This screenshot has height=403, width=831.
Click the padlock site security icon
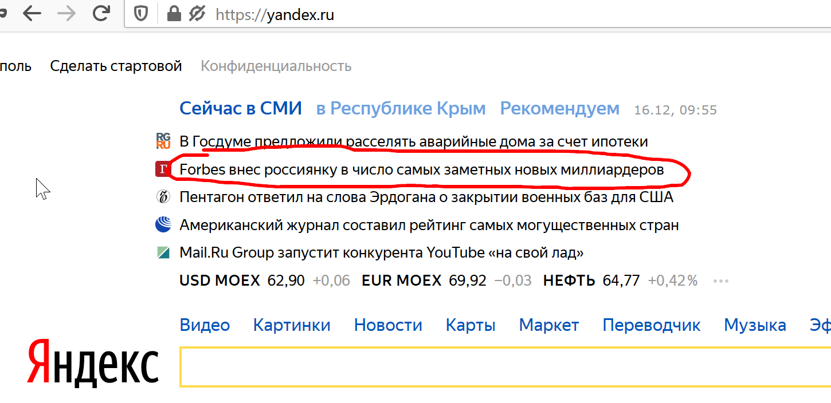point(174,13)
